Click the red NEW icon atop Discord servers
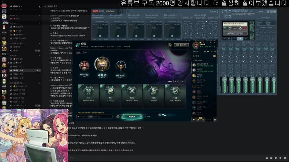Image resolution: width=289 pixels, height=162 pixels. [x=4, y=6]
